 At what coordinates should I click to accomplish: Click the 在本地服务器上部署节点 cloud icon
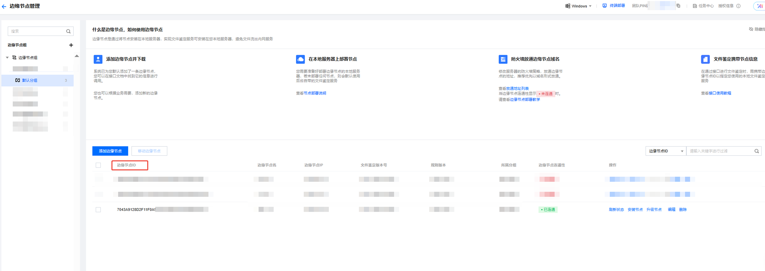pyautogui.click(x=300, y=59)
